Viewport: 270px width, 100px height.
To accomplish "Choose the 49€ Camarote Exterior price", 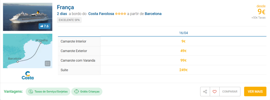I will [x=184, y=51].
